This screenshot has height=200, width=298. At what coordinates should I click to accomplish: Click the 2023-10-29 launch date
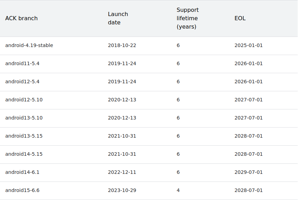click(122, 190)
